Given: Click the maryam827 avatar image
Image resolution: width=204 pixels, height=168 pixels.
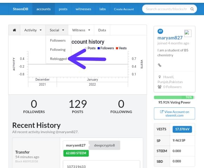Looking at the screenshot, I should (x=187, y=33).
